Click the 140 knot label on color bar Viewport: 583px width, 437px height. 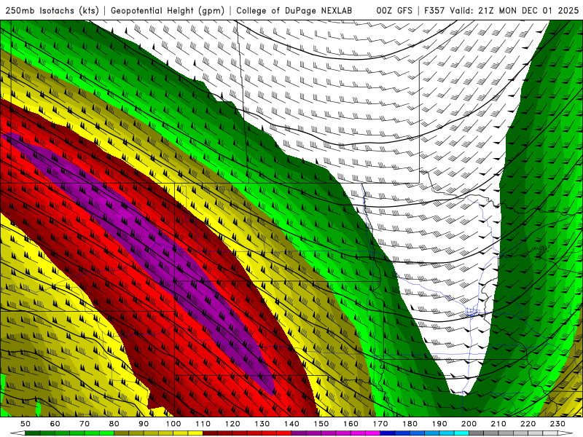pyautogui.click(x=292, y=424)
